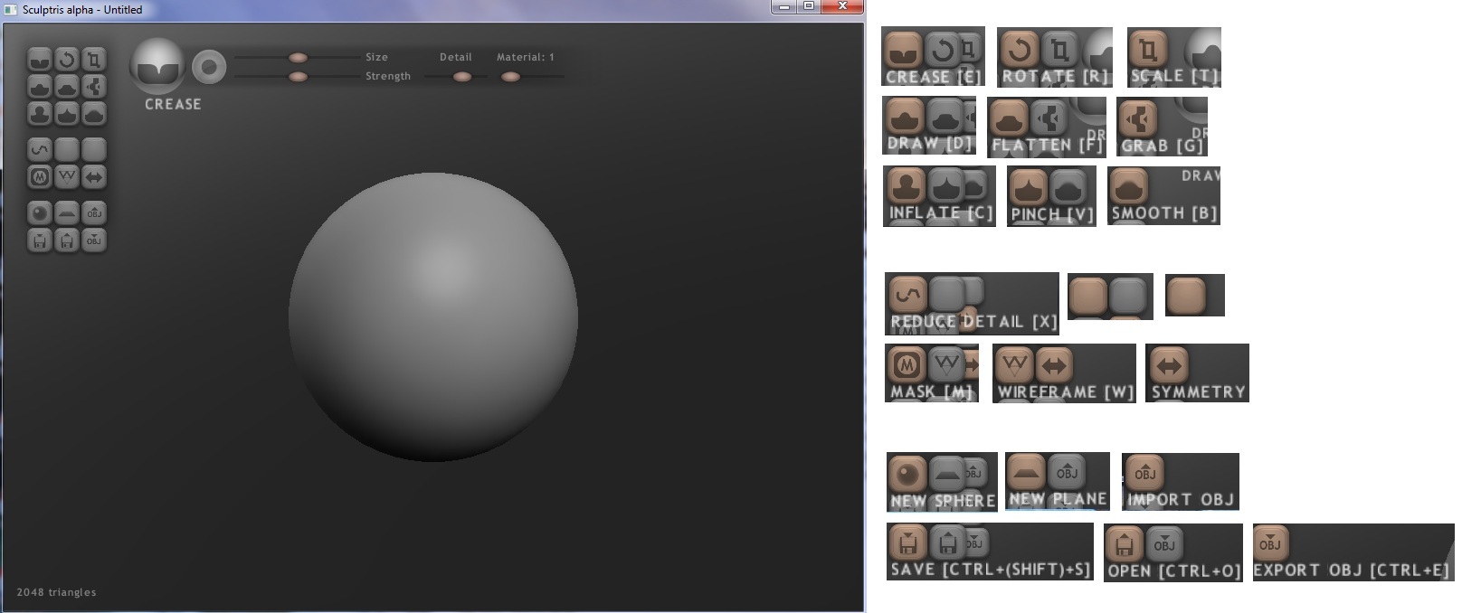Select the Scale tool in the toolbar
Screen dimensions: 1462x613
(94, 60)
